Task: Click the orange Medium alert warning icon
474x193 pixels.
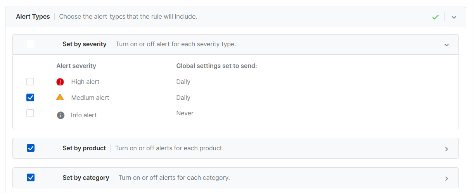Action: pos(60,97)
